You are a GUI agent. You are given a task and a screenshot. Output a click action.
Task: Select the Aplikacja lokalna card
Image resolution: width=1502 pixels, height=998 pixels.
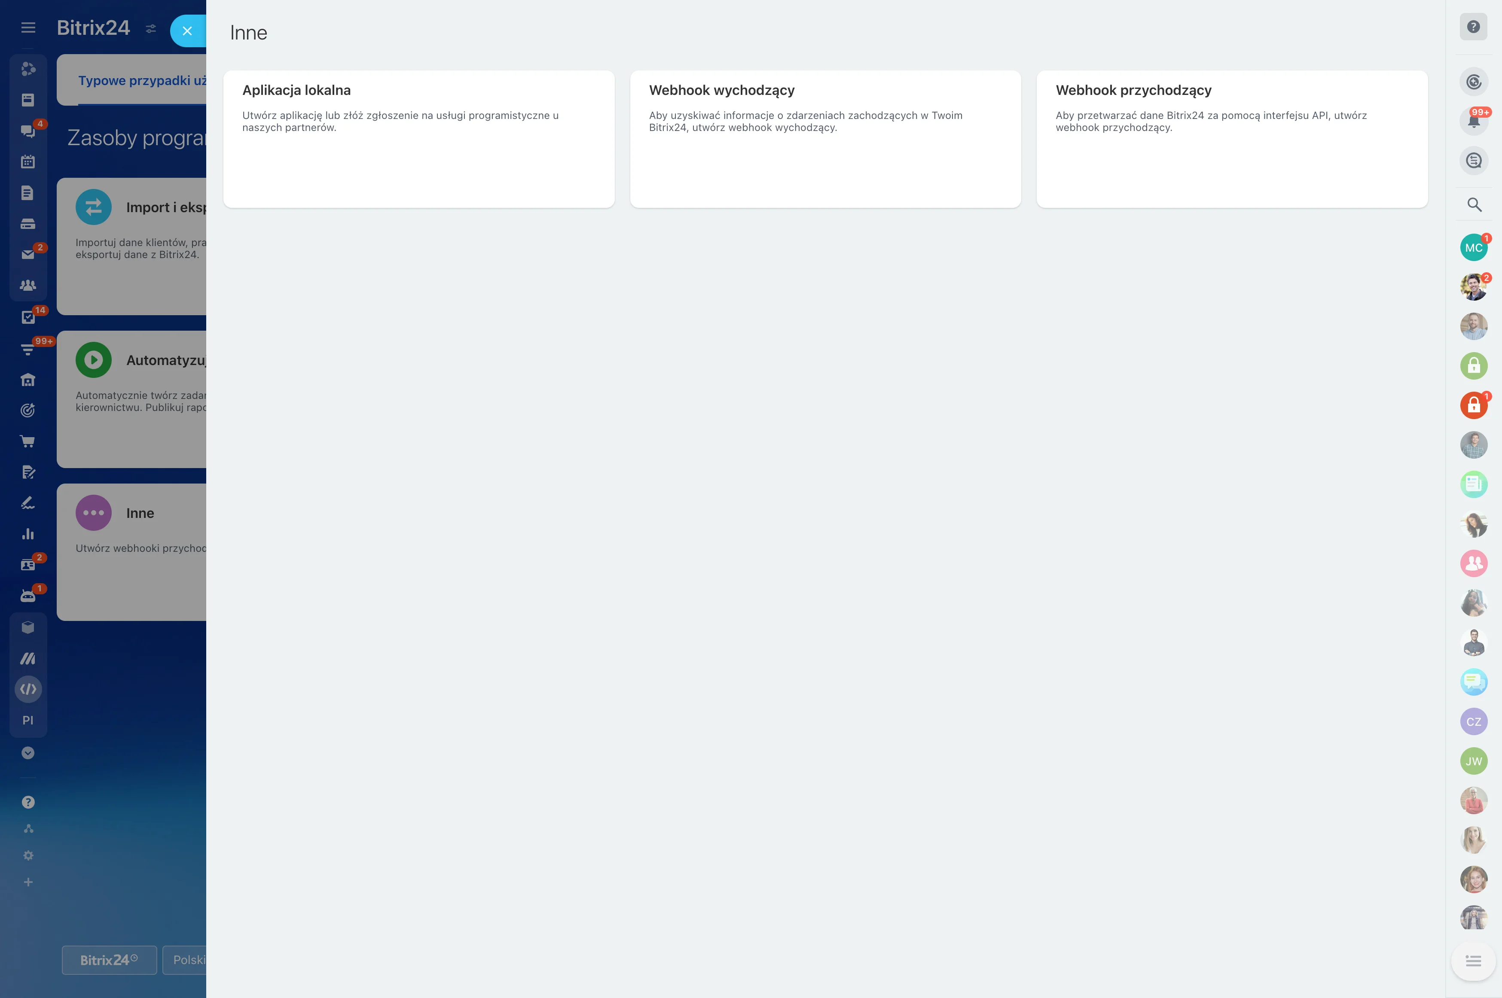click(419, 139)
